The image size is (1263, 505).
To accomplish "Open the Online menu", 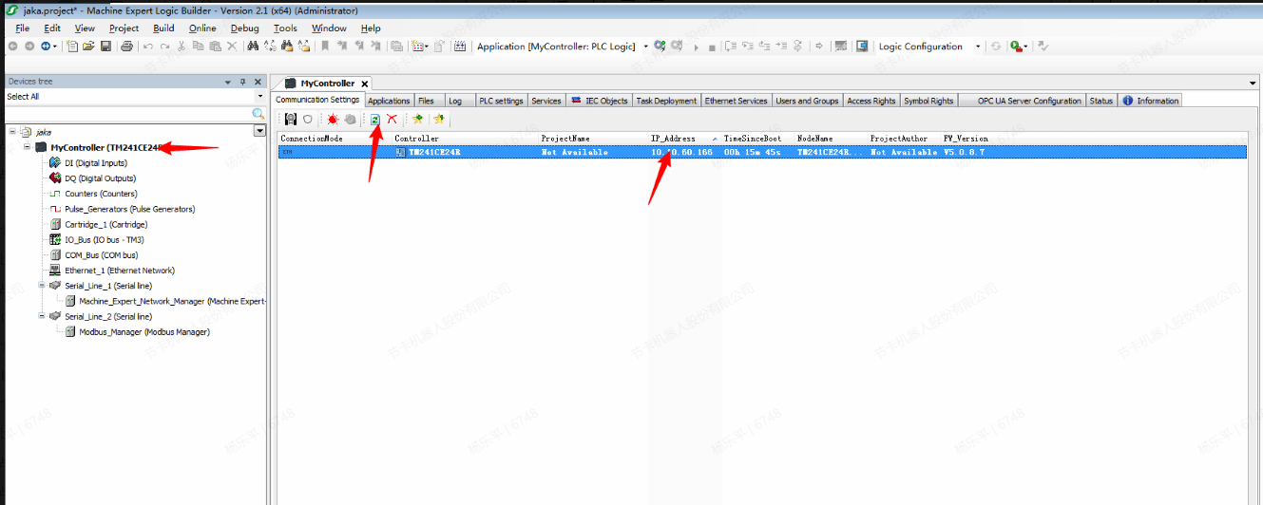I will [x=202, y=28].
